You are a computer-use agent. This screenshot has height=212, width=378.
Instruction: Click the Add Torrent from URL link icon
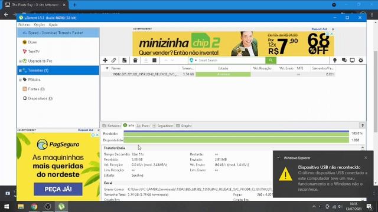tap(113, 60)
